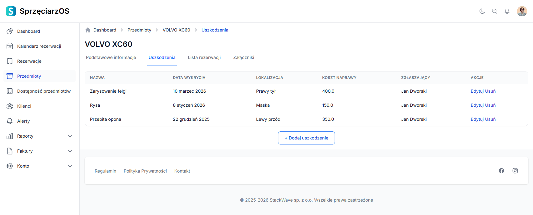Open search with the magnifier icon

click(495, 11)
